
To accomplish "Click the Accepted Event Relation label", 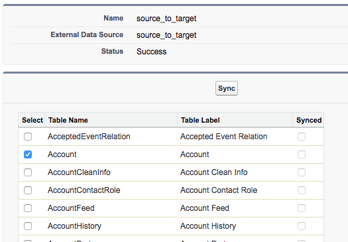I will (224, 137).
